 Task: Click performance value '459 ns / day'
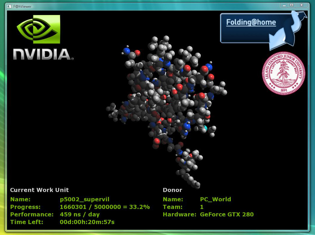pos(80,215)
